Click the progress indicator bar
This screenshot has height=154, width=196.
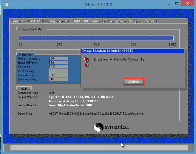click(96, 38)
